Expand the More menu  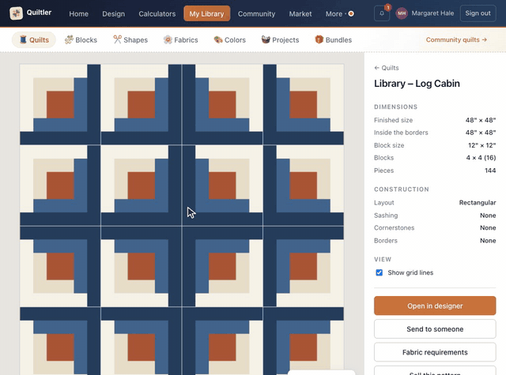pyautogui.click(x=339, y=14)
